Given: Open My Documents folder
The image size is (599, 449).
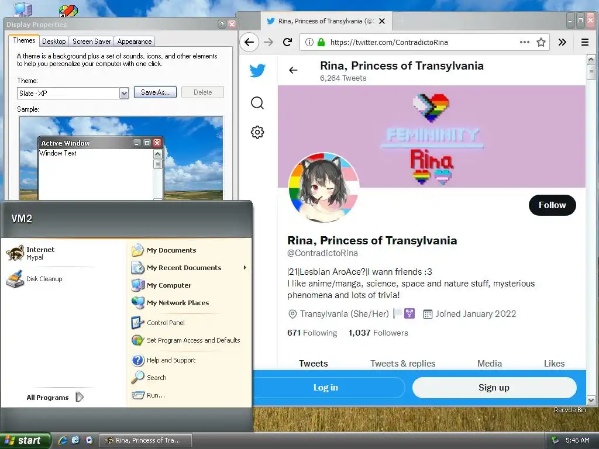Looking at the screenshot, I should [x=164, y=250].
